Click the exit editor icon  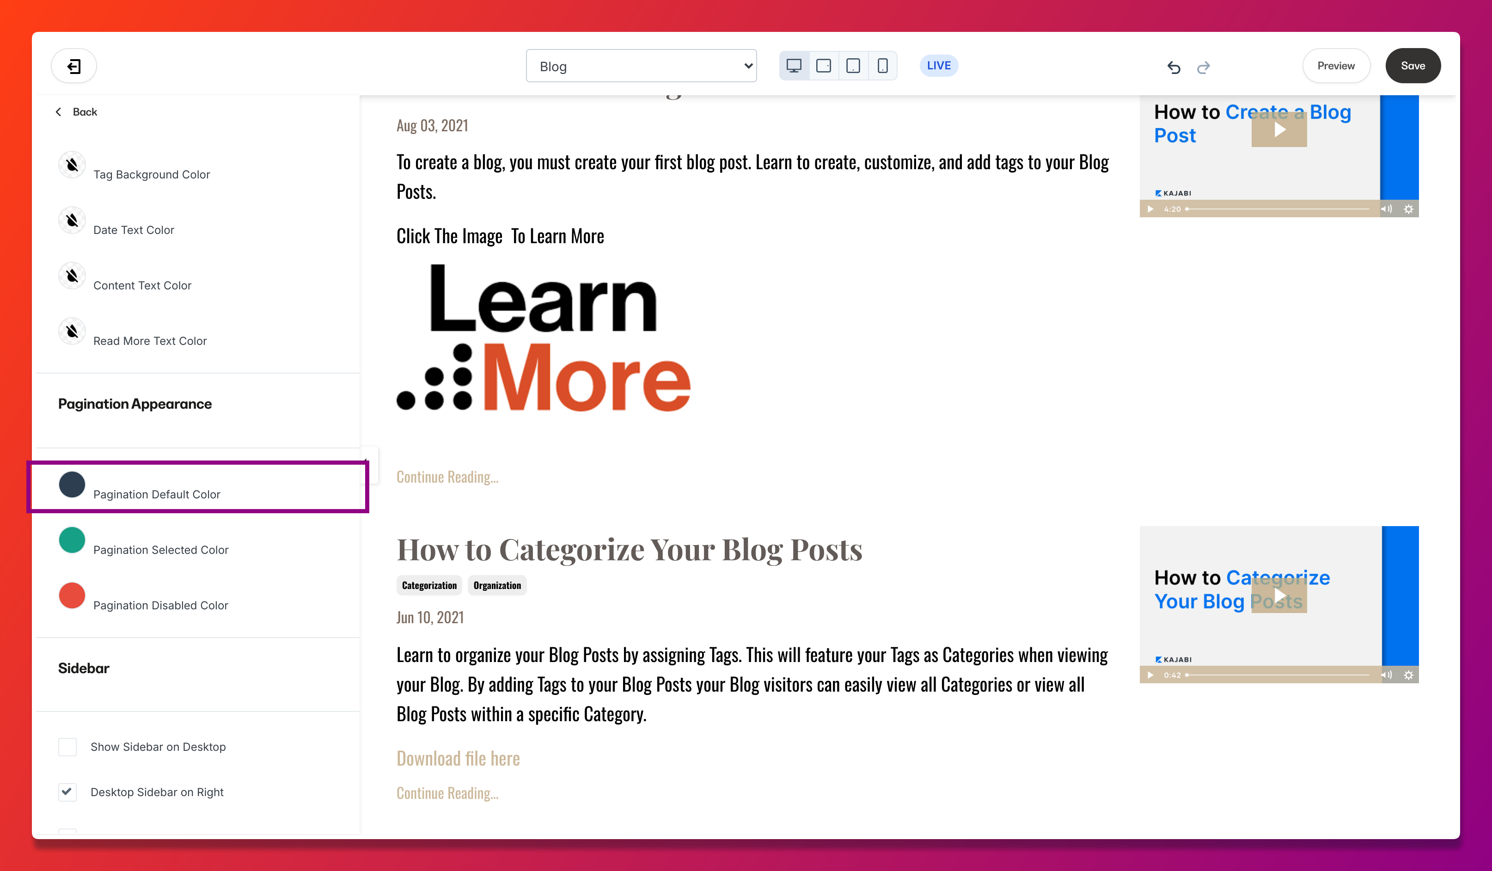74,66
